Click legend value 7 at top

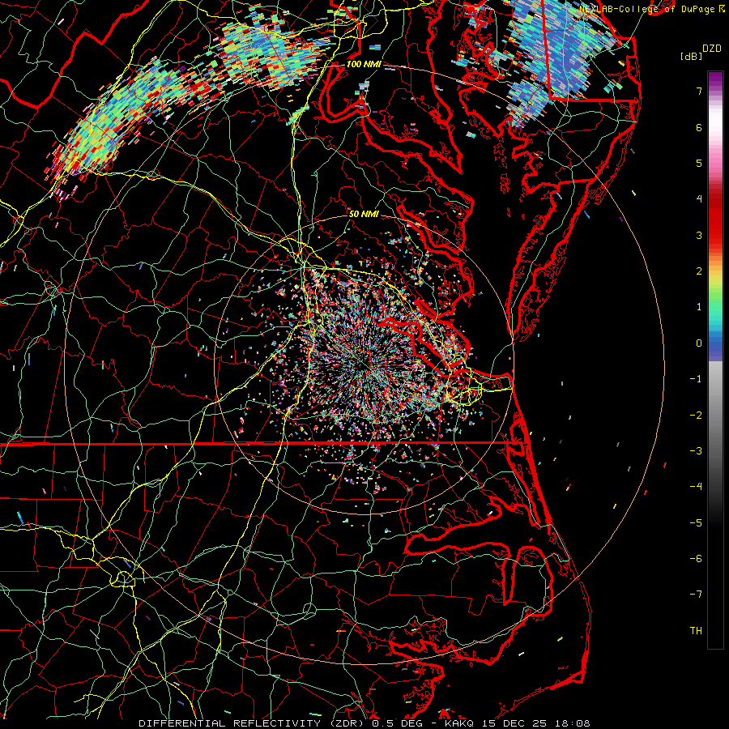coord(699,91)
